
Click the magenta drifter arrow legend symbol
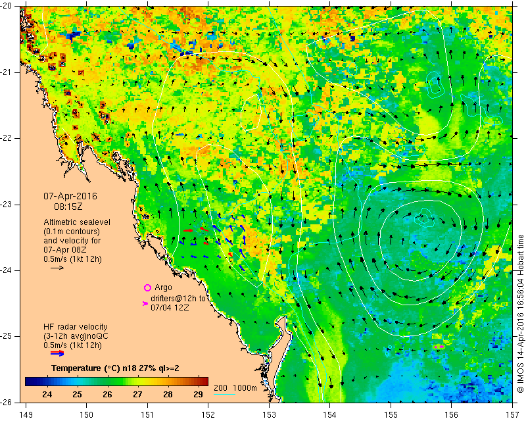145,303
